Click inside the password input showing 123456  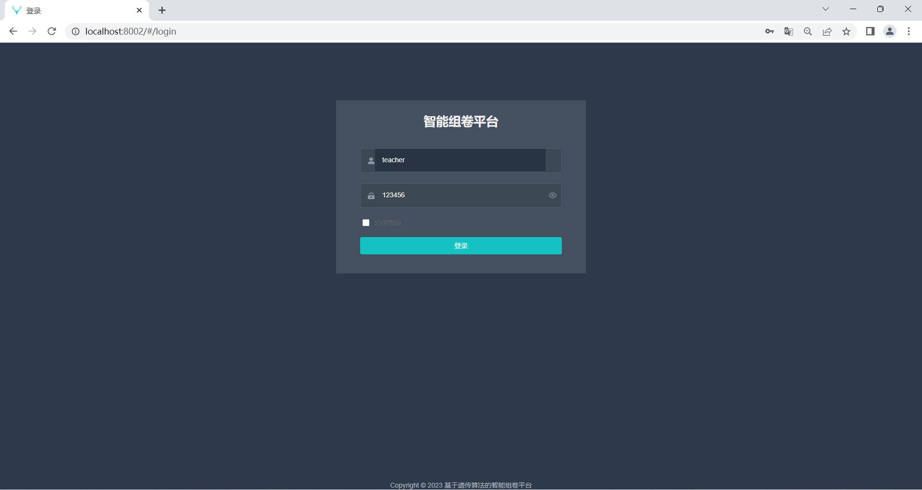[461, 195]
